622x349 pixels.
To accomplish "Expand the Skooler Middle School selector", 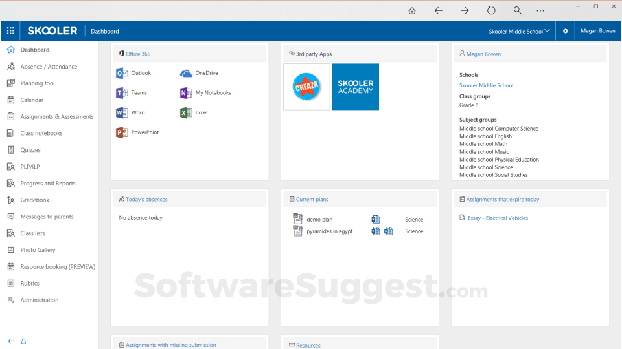I will 519,31.
